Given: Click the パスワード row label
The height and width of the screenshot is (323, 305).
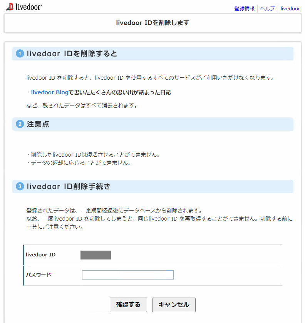Looking at the screenshot, I should point(39,275).
